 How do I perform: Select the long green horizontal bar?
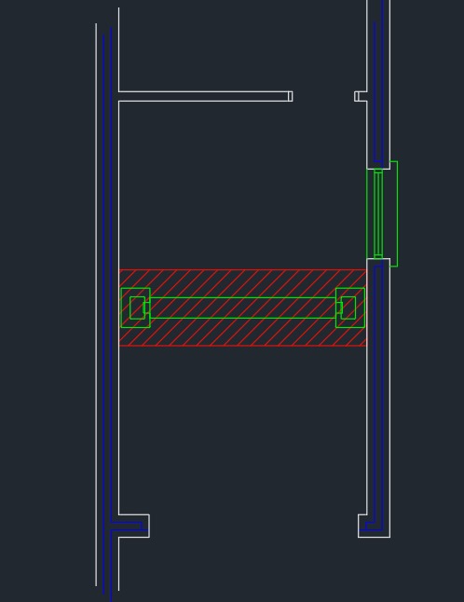pyautogui.click(x=242, y=308)
